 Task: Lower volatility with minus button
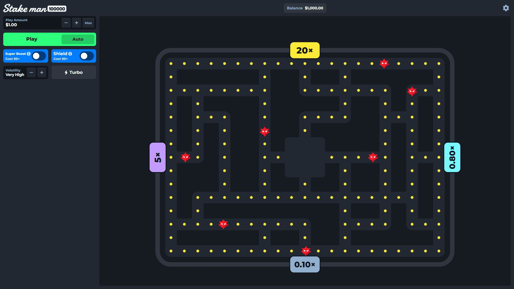pos(31,73)
